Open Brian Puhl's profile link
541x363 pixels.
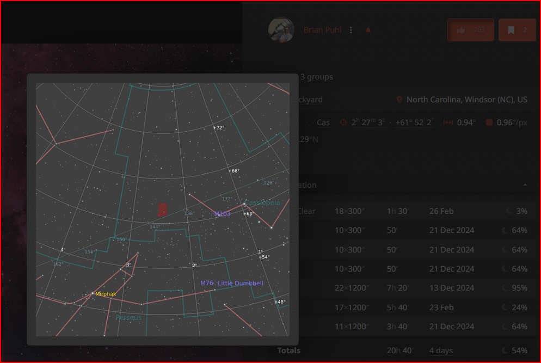pyautogui.click(x=322, y=30)
